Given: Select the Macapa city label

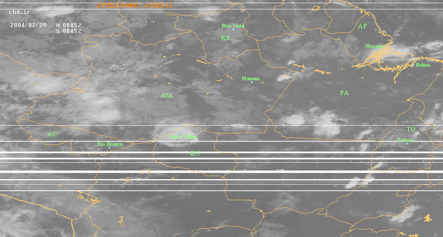Looking at the screenshot, I should tap(374, 46).
